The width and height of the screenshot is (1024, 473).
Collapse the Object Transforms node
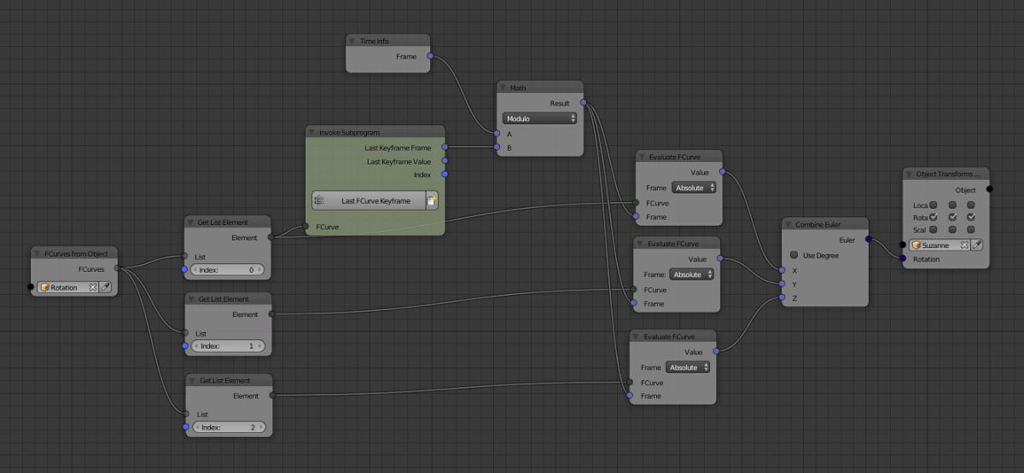(910, 174)
